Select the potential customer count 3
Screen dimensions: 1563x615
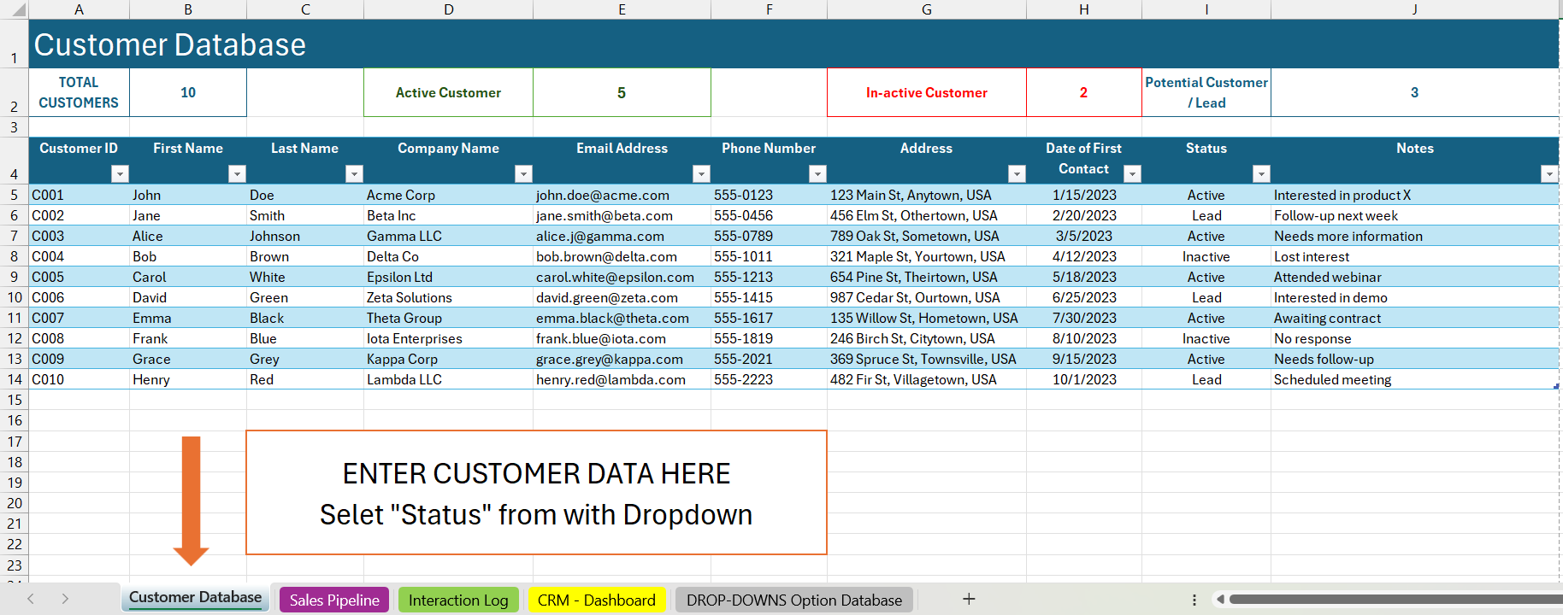tap(1415, 92)
